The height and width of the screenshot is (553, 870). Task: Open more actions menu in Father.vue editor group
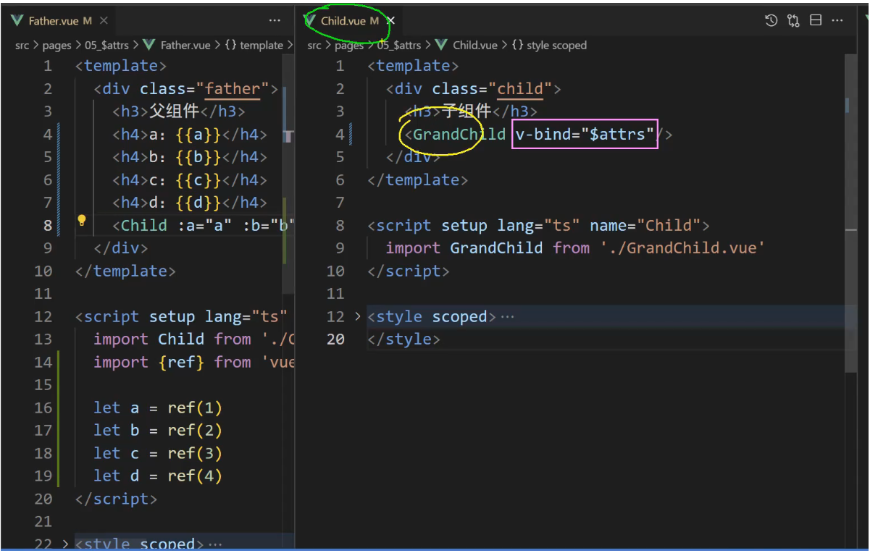click(x=275, y=21)
